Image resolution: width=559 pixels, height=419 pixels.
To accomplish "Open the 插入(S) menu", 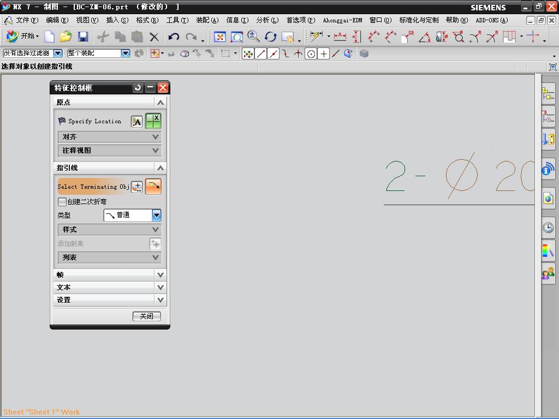I will tap(117, 20).
